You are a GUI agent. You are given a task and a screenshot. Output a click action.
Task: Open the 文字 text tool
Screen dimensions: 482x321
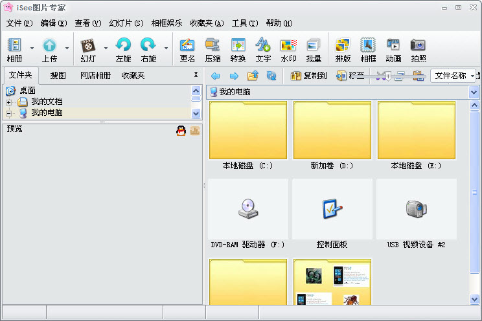pos(263,50)
